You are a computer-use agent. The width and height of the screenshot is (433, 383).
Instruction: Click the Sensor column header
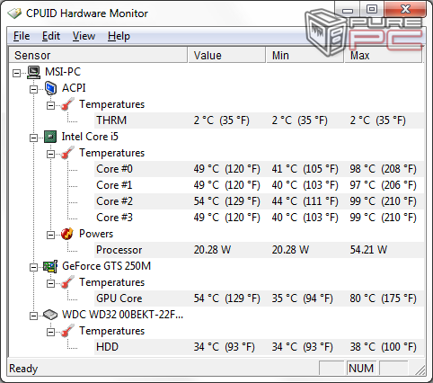tap(98, 55)
